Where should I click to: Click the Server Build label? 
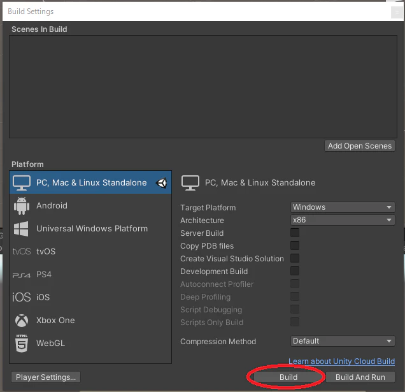click(202, 233)
